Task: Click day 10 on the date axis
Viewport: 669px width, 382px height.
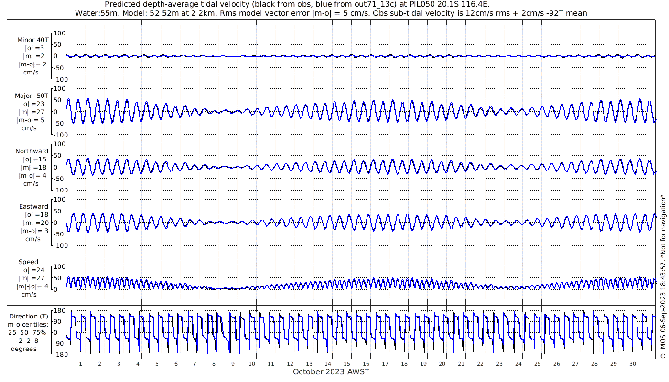Action: (x=252, y=364)
